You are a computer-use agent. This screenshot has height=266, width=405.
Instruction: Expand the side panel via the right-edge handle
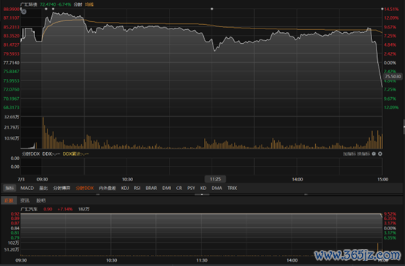404,126
